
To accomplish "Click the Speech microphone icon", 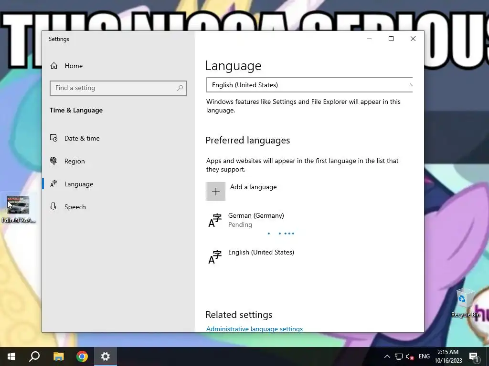I will [53, 207].
